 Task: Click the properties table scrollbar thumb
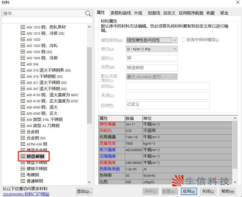[235, 145]
